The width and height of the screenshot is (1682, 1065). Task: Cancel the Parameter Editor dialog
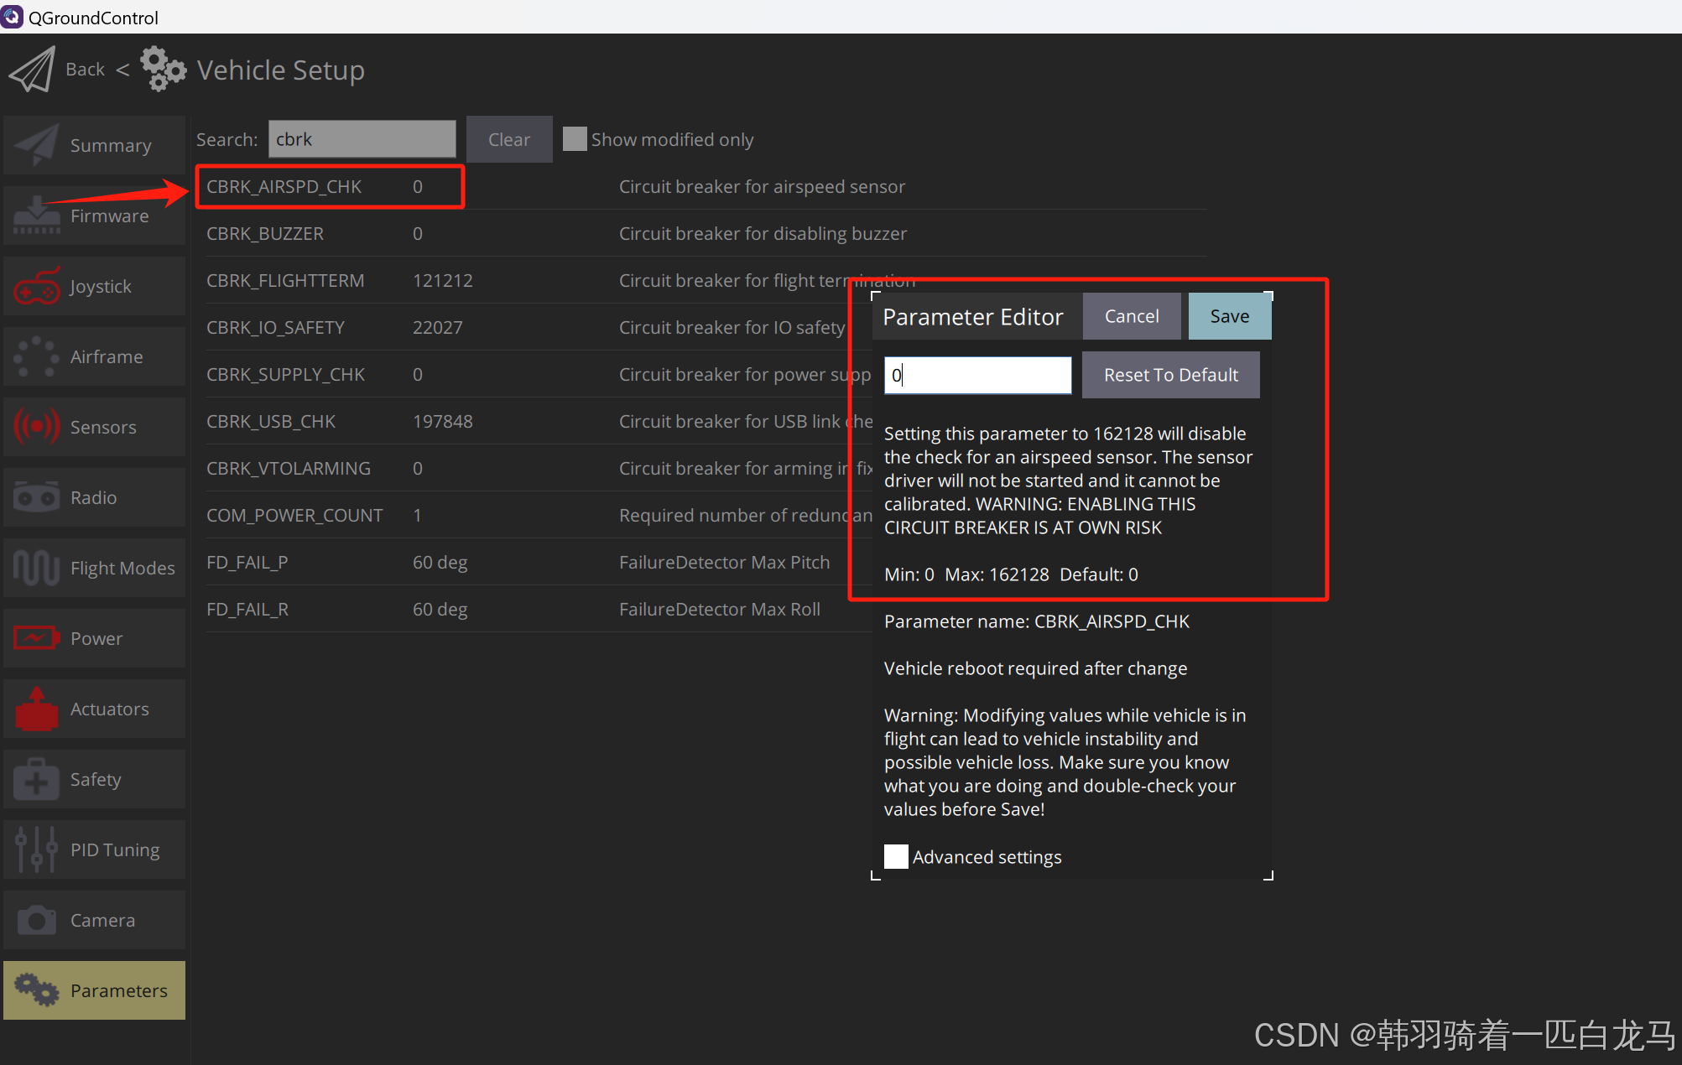click(1131, 316)
